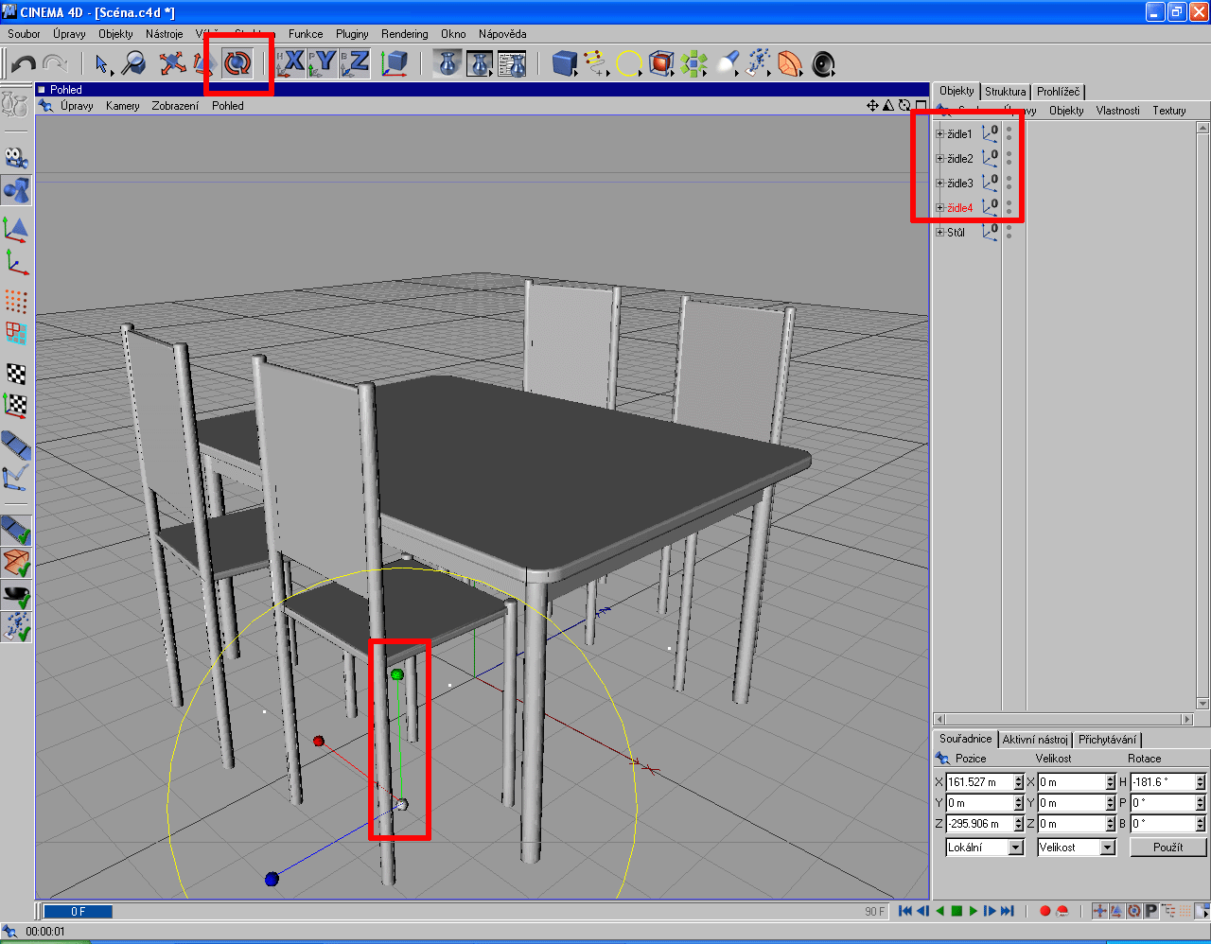Toggle the Z axis lock

(x=356, y=63)
